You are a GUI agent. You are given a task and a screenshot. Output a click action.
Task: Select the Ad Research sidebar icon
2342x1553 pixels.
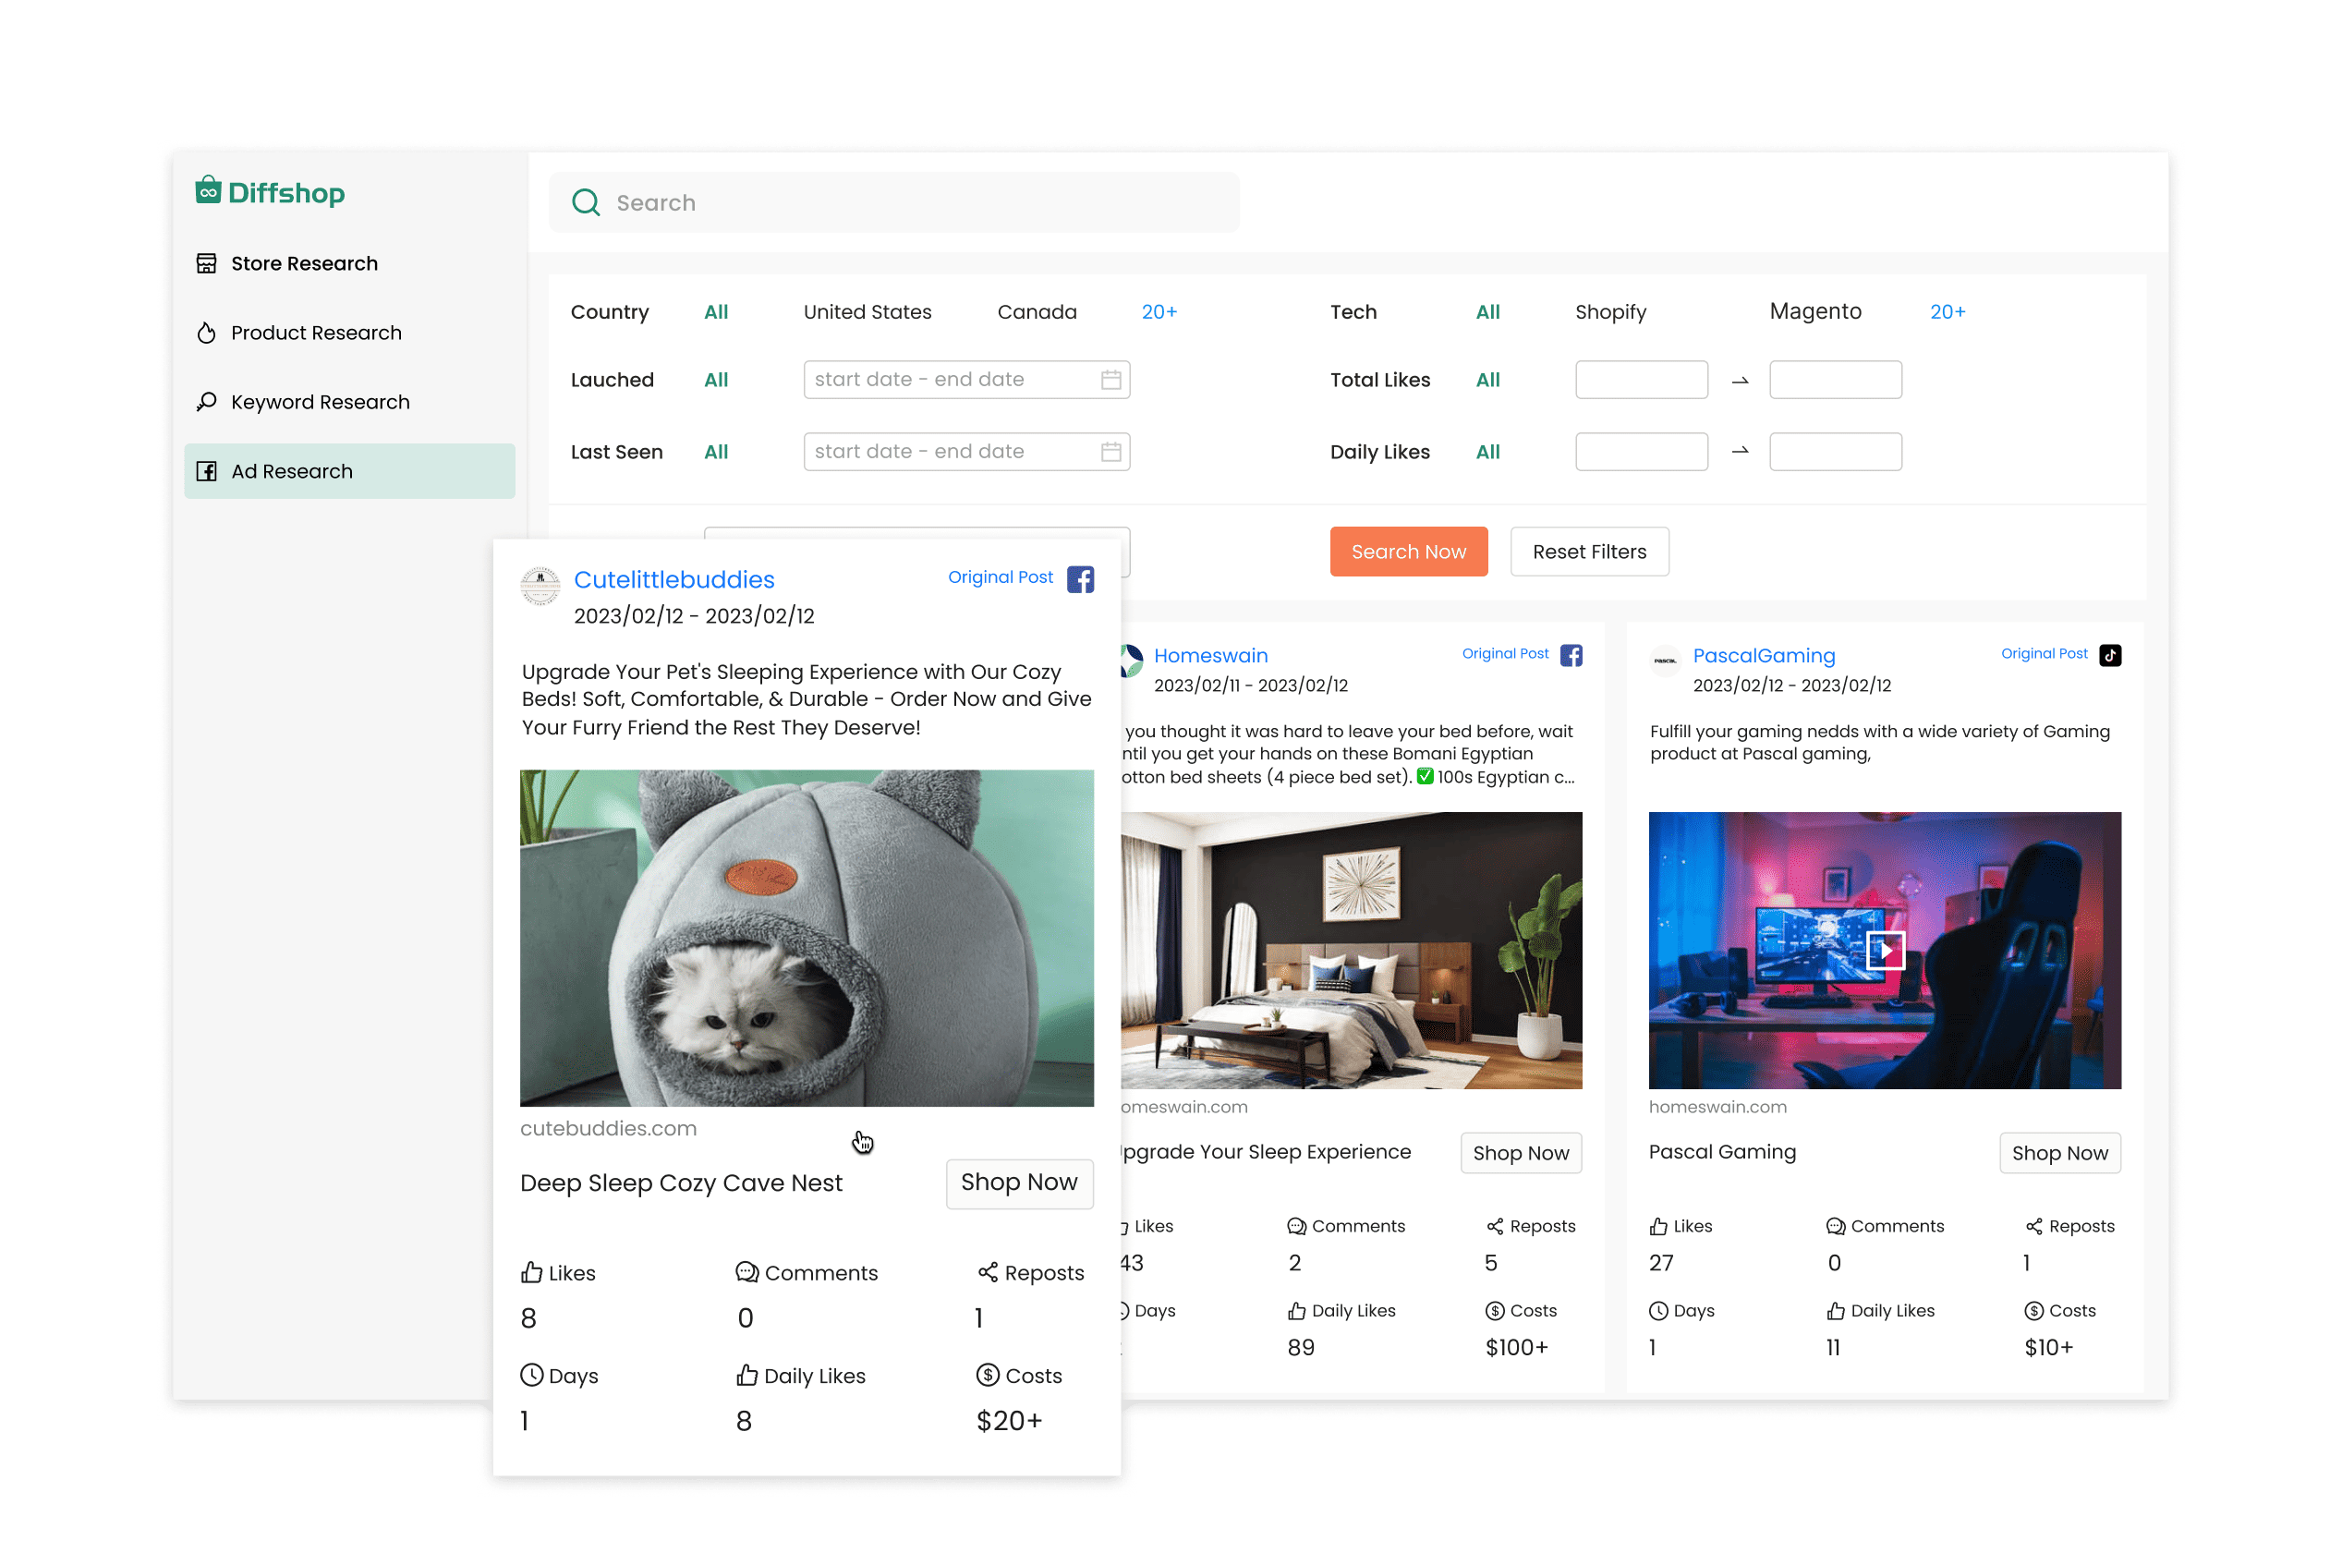pyautogui.click(x=207, y=470)
